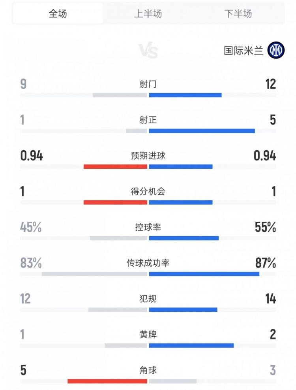Screen dimensions: 296x390
Task: Click the 犯规 fouls stat label
Action: click(148, 299)
